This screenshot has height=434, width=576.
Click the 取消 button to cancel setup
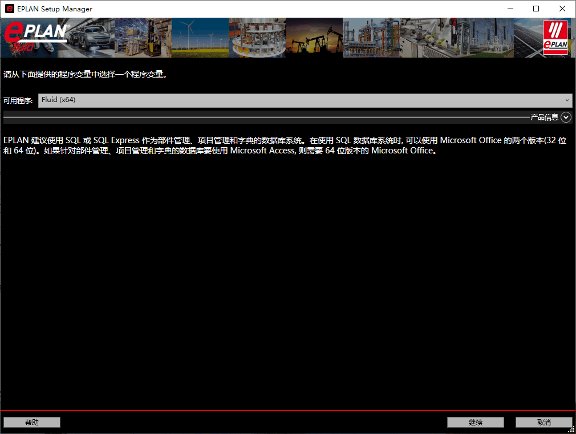click(543, 422)
